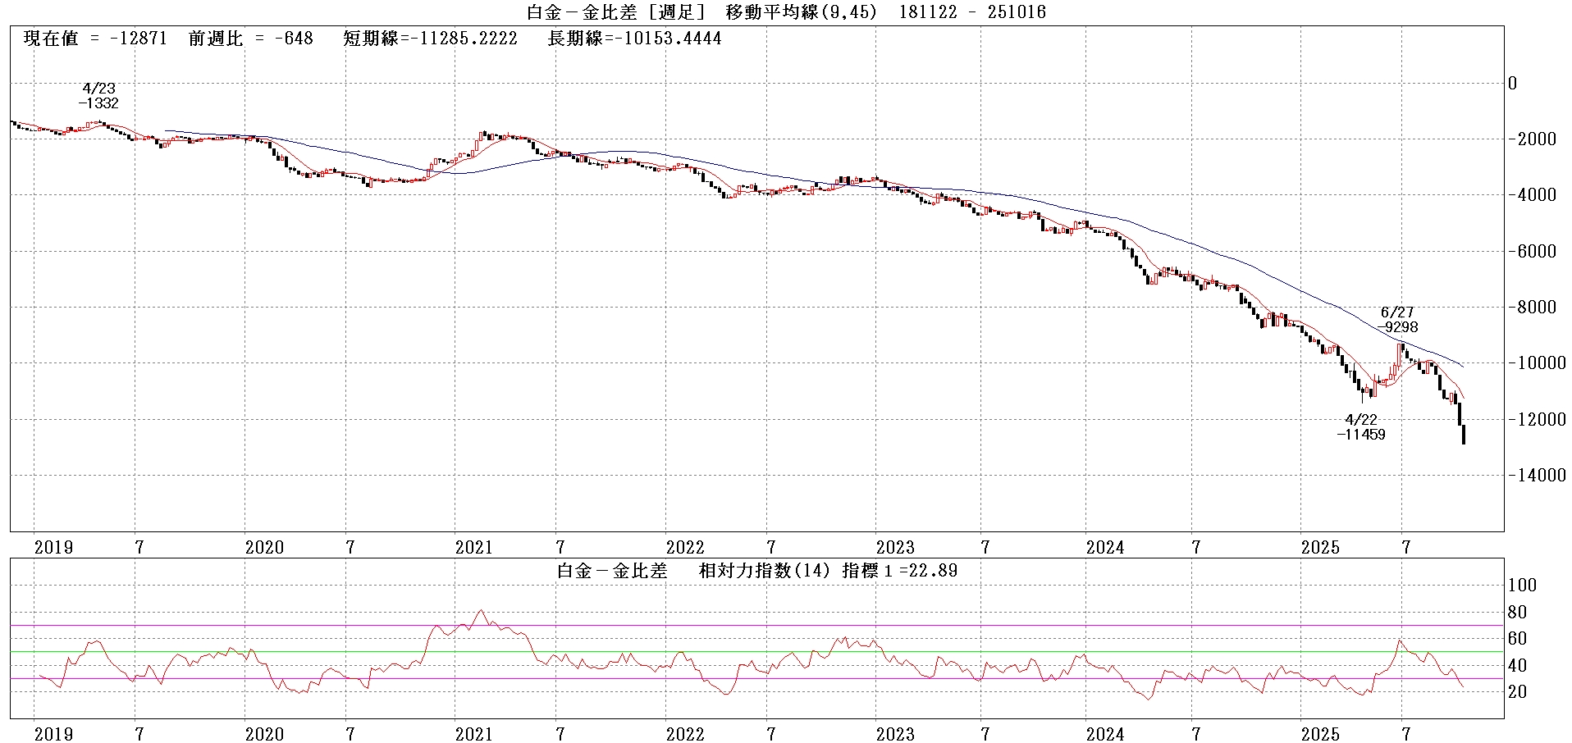Select 2025 on the RSI panel time axis
Screen dimensions: 1572x743
(1320, 734)
